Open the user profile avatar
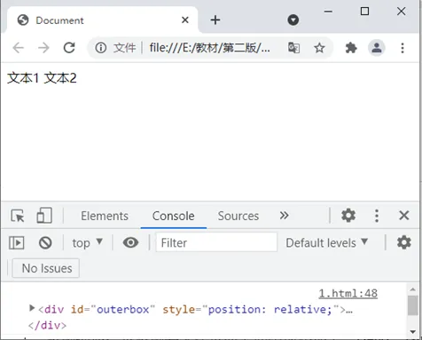The height and width of the screenshot is (340, 422). [377, 48]
